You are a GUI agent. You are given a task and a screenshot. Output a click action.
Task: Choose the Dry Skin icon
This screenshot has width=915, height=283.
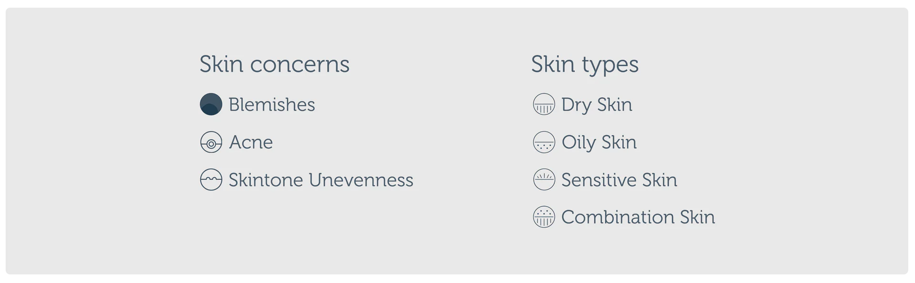point(543,104)
